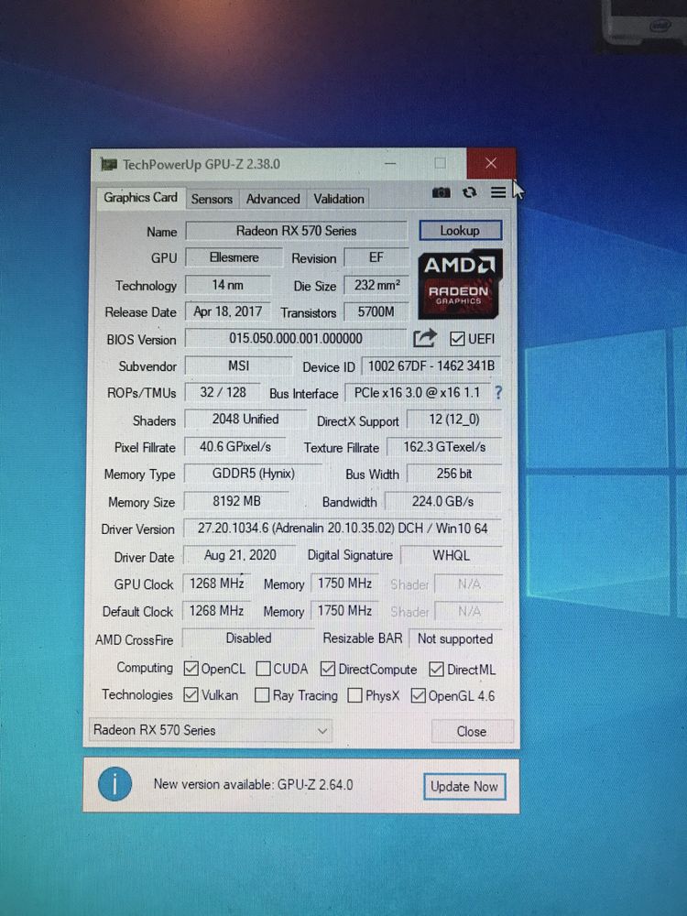Toggle the UEFI checkbox
The image size is (687, 916).
[x=457, y=339]
